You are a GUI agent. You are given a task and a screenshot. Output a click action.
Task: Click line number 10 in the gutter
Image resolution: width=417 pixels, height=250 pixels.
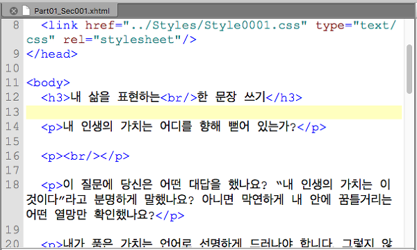13,68
